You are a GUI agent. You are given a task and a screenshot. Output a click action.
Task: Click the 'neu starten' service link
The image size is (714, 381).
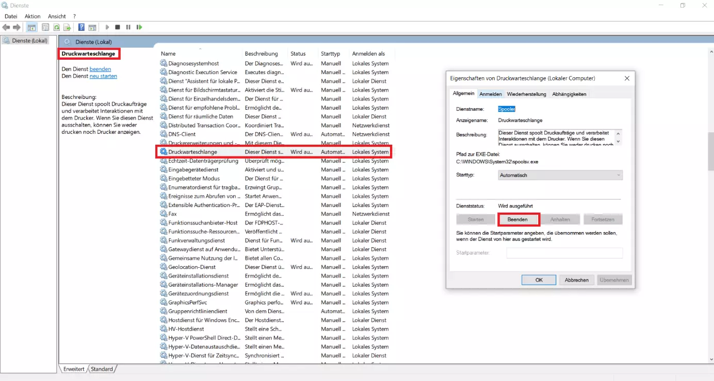tap(103, 76)
